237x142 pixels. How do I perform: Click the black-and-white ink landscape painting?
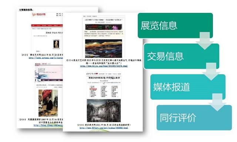click(104, 111)
